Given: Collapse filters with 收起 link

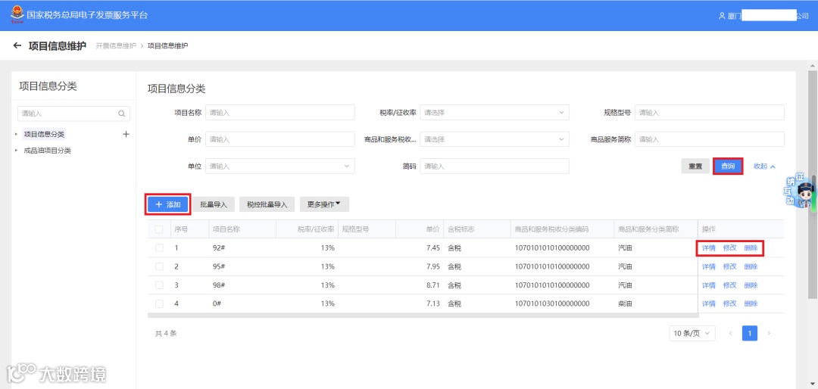Looking at the screenshot, I should click(x=765, y=166).
